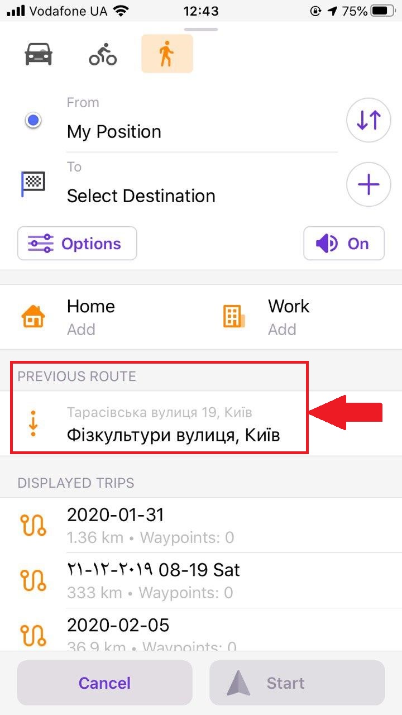Image resolution: width=402 pixels, height=715 pixels.
Task: Tap Select Destination field
Action: [201, 196]
